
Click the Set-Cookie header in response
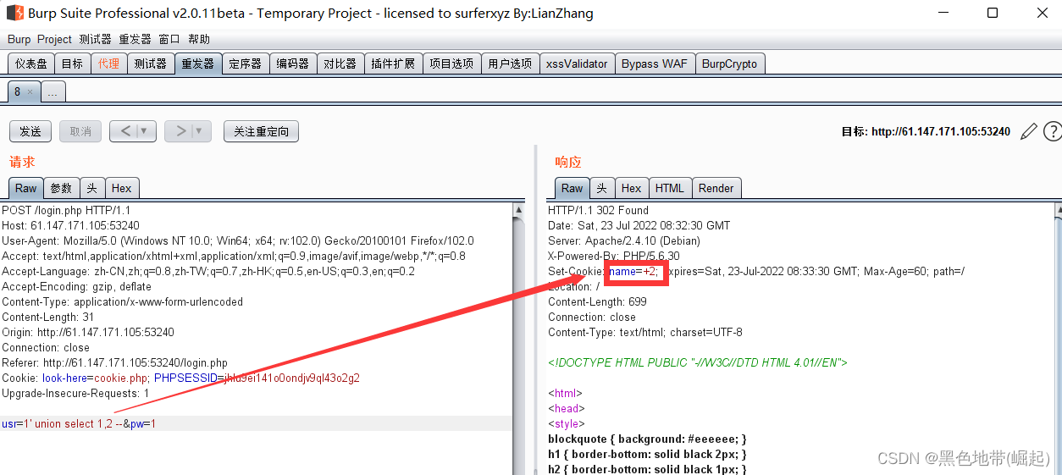tap(756, 271)
